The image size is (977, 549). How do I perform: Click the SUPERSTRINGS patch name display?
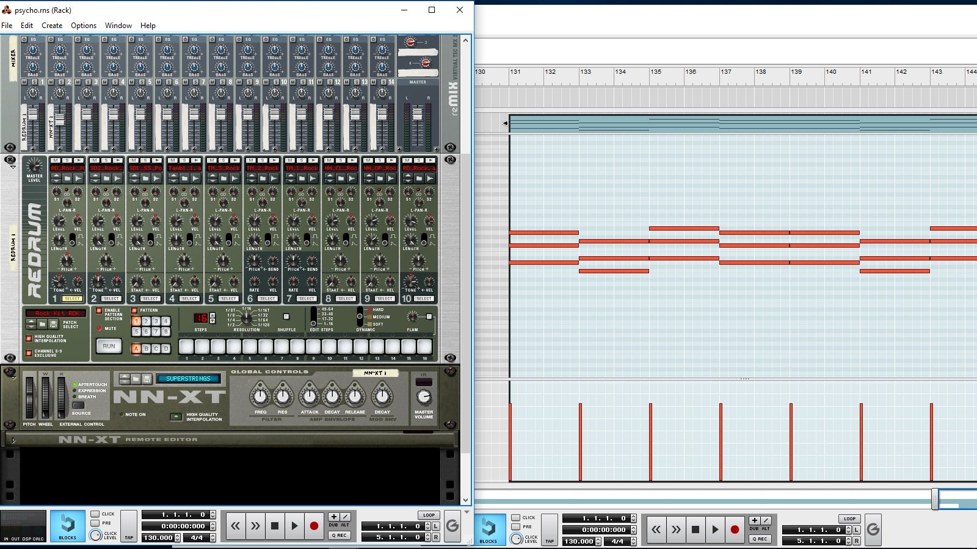pos(188,379)
